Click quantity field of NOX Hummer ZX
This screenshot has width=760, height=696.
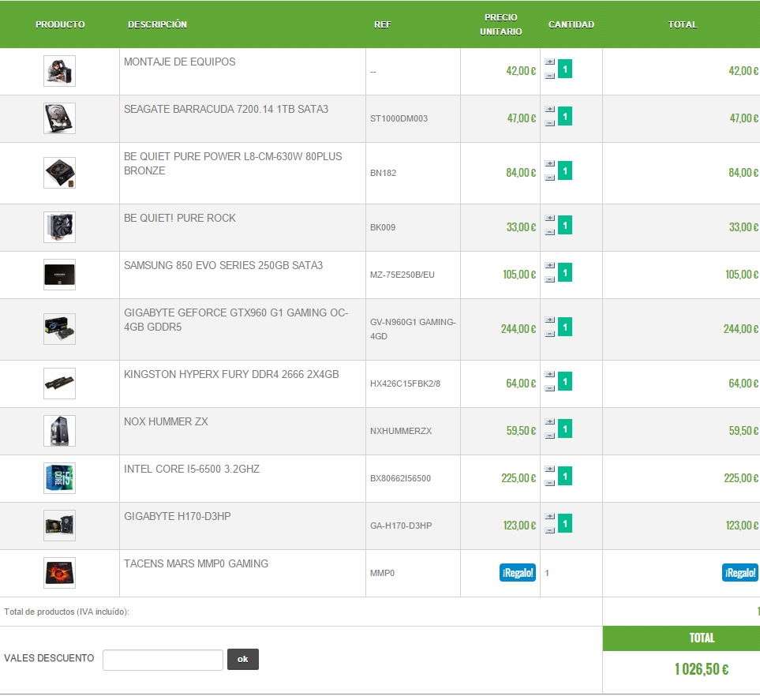click(x=565, y=428)
